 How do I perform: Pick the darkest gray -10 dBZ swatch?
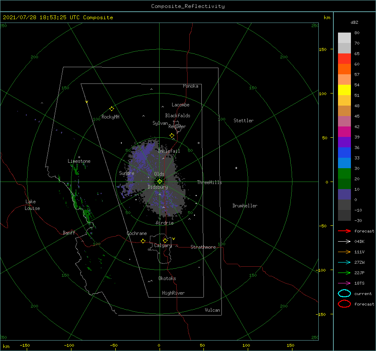pos(344,215)
